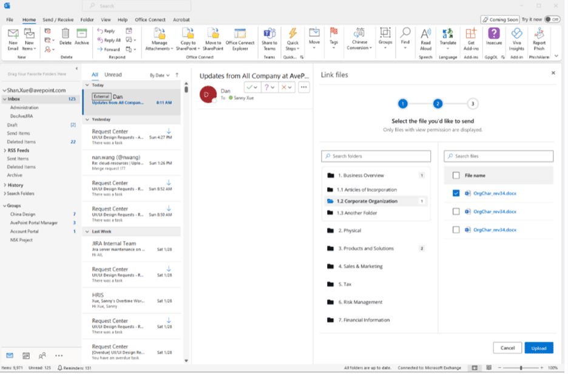Image resolution: width=568 pixels, height=374 pixels.
Task: Open People view in navigation bar
Action: [42, 356]
